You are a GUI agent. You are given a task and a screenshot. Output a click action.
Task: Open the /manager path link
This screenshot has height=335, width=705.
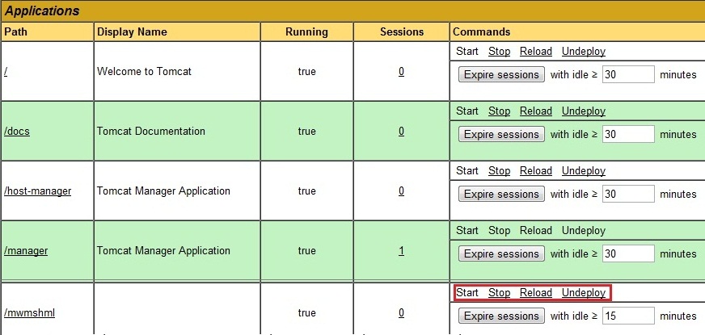pos(26,251)
